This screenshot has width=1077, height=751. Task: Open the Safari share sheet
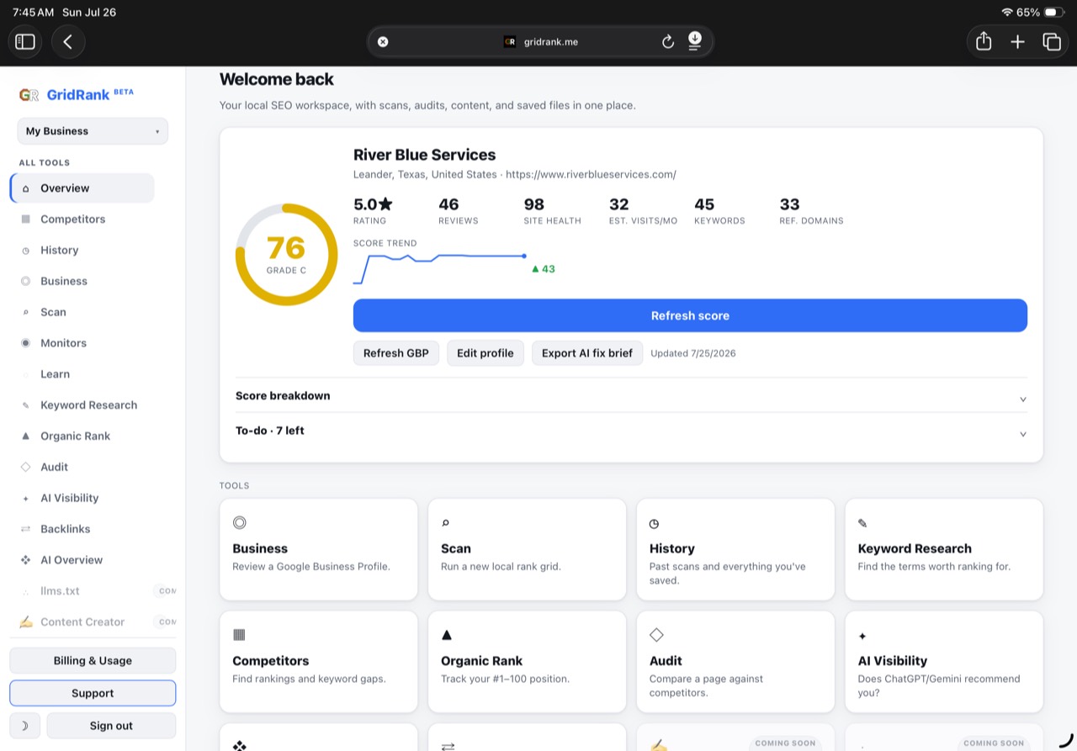(x=984, y=41)
